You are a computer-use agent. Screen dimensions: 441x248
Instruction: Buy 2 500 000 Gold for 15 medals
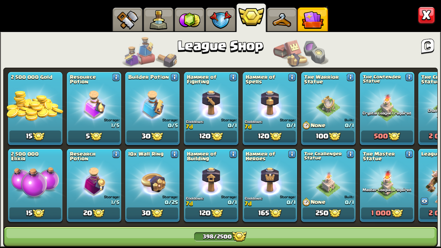point(35,136)
